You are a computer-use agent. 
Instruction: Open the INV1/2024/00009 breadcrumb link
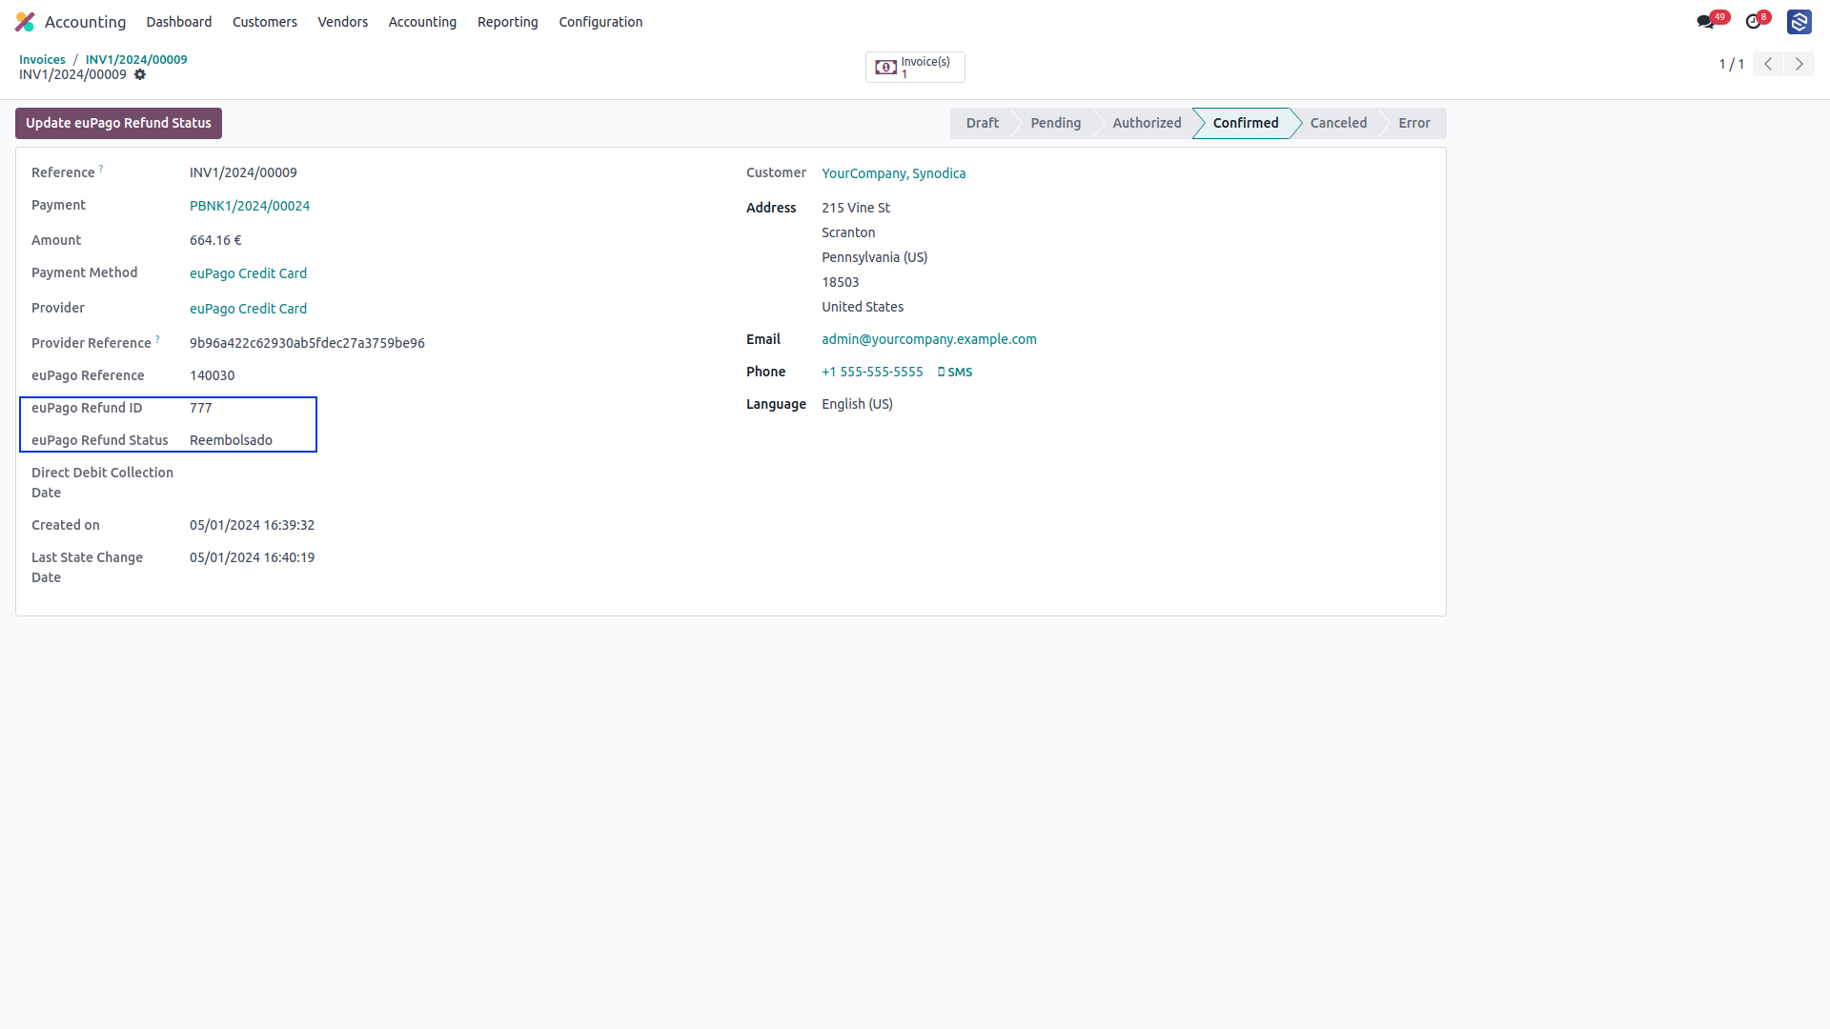(136, 59)
